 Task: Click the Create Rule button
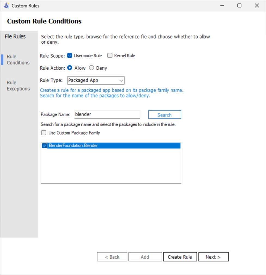pos(180,257)
